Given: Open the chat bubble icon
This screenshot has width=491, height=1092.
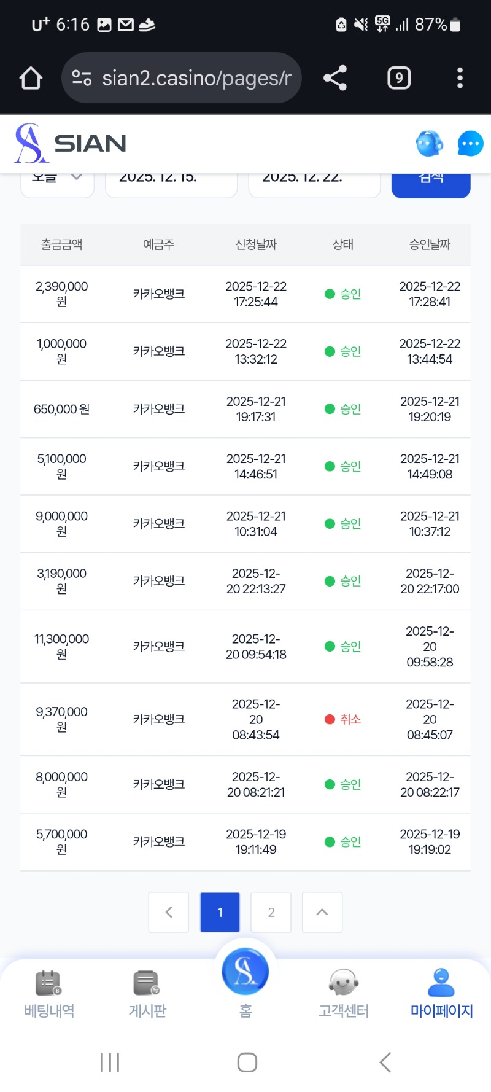Looking at the screenshot, I should point(470,144).
